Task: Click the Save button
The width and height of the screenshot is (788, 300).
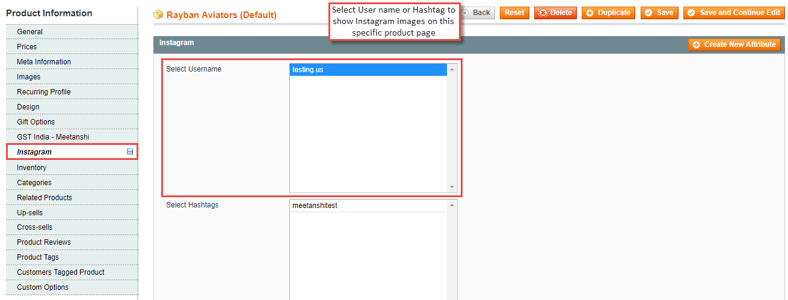Action: click(x=659, y=13)
